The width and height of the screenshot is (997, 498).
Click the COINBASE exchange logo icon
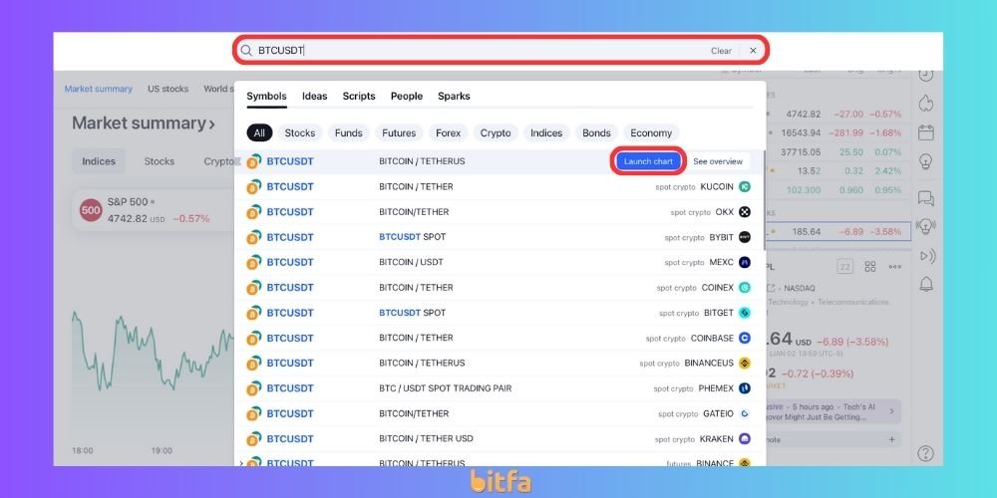tap(745, 338)
